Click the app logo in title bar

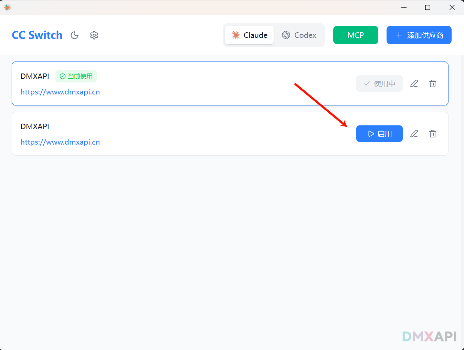pos(8,7)
